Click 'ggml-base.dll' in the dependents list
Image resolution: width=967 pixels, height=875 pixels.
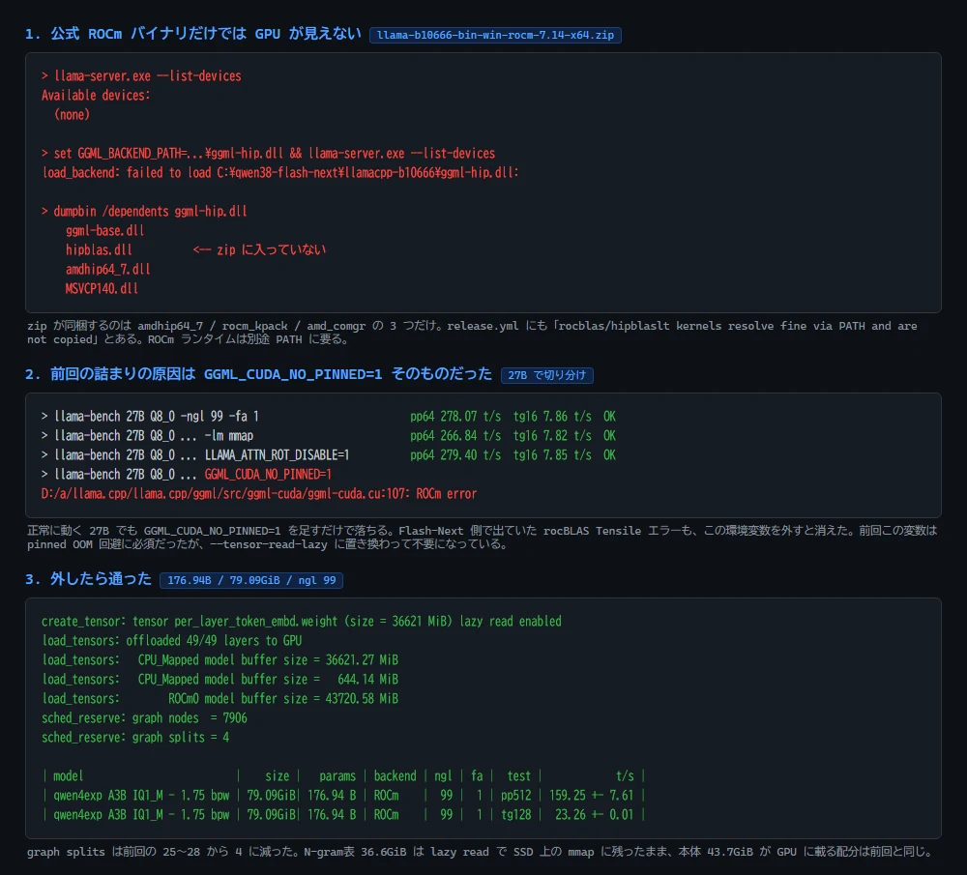[104, 231]
